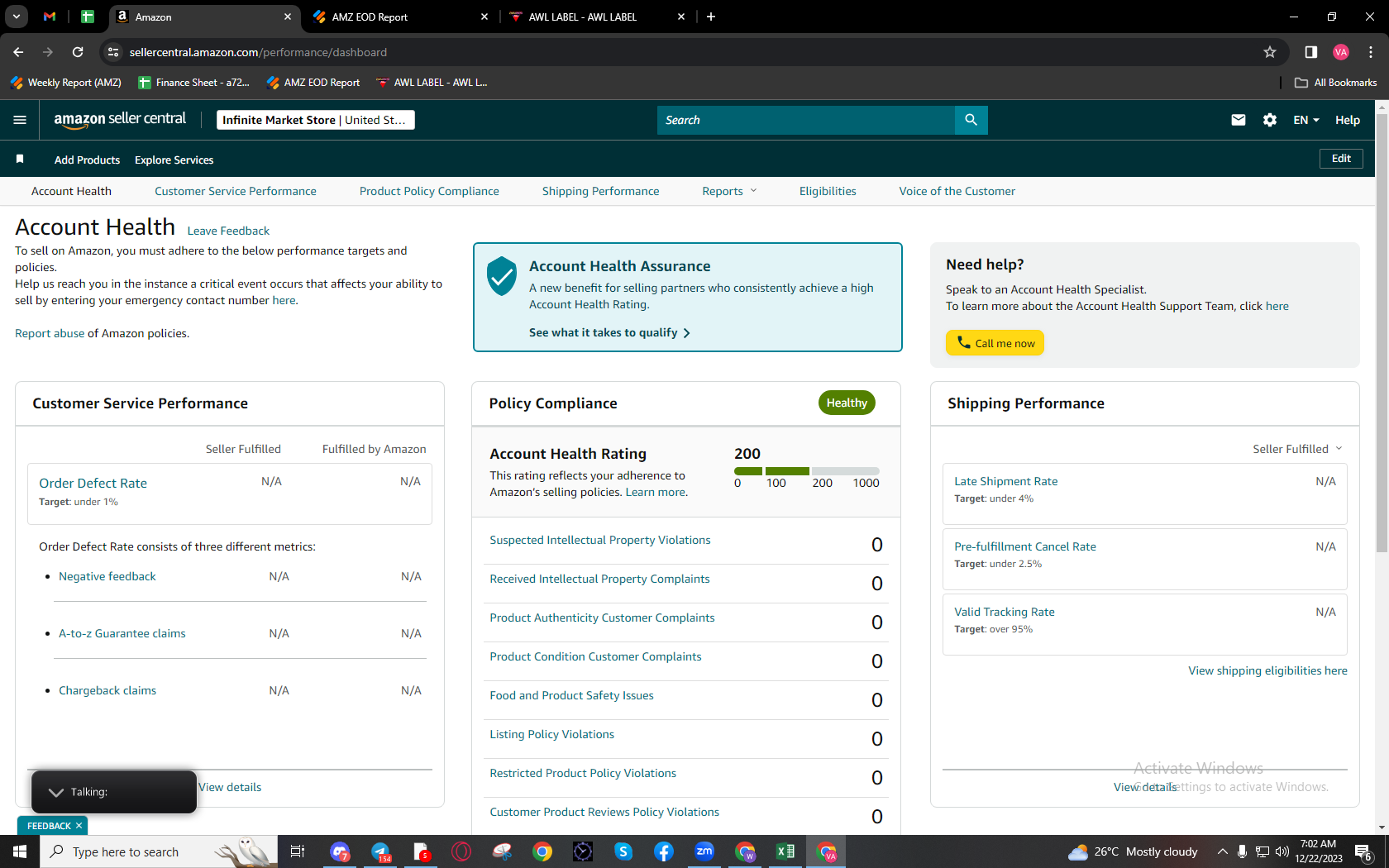Image resolution: width=1389 pixels, height=868 pixels.
Task: Open the Customer Service Performance tab
Action: 236,191
